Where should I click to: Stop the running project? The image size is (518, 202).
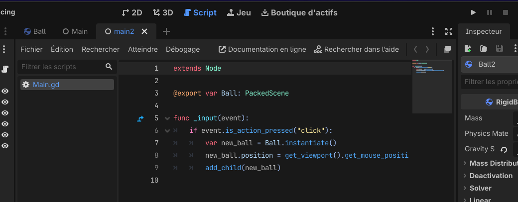[505, 12]
